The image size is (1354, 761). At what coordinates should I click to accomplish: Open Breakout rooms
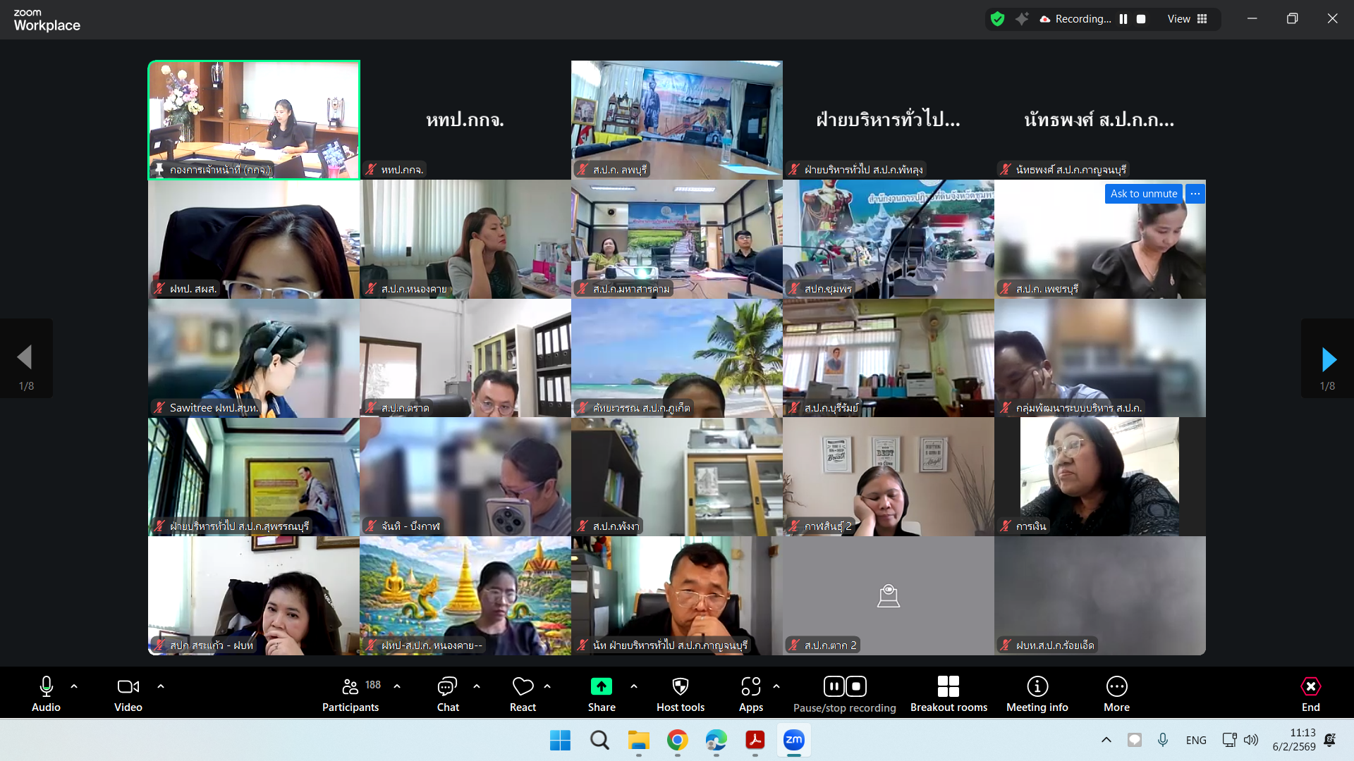[948, 687]
